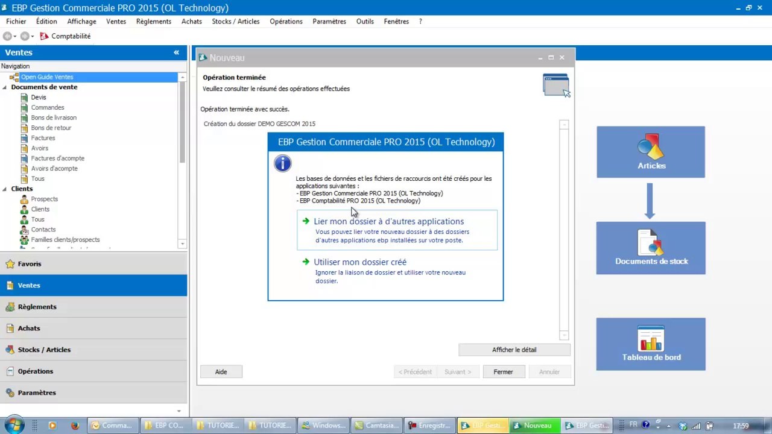Open the Opérations navigation section
This screenshot has height=434, width=772.
(93, 371)
